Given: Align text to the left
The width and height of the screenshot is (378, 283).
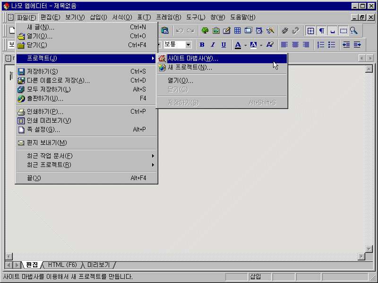Looking at the screenshot, I should (284, 44).
